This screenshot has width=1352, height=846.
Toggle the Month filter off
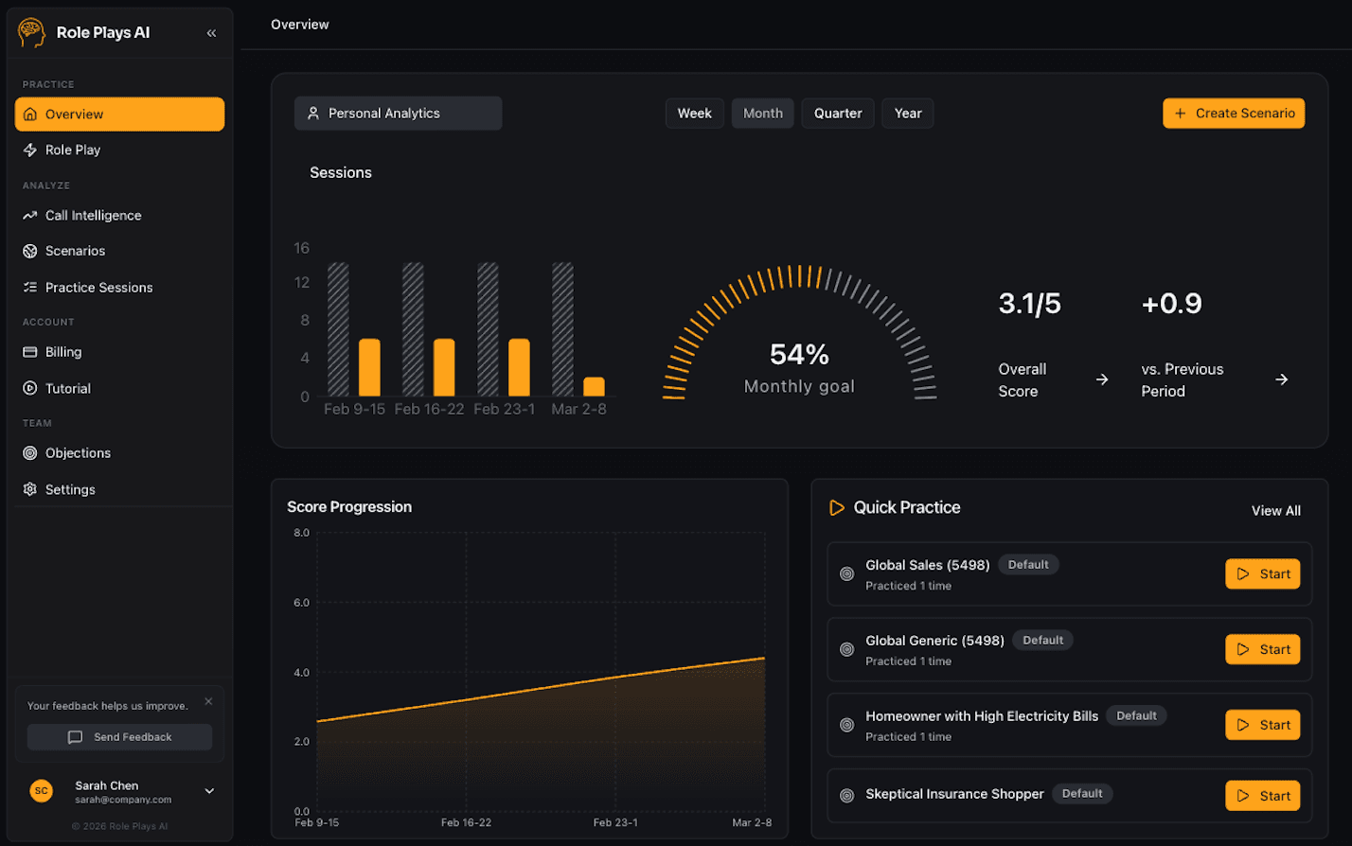click(763, 113)
